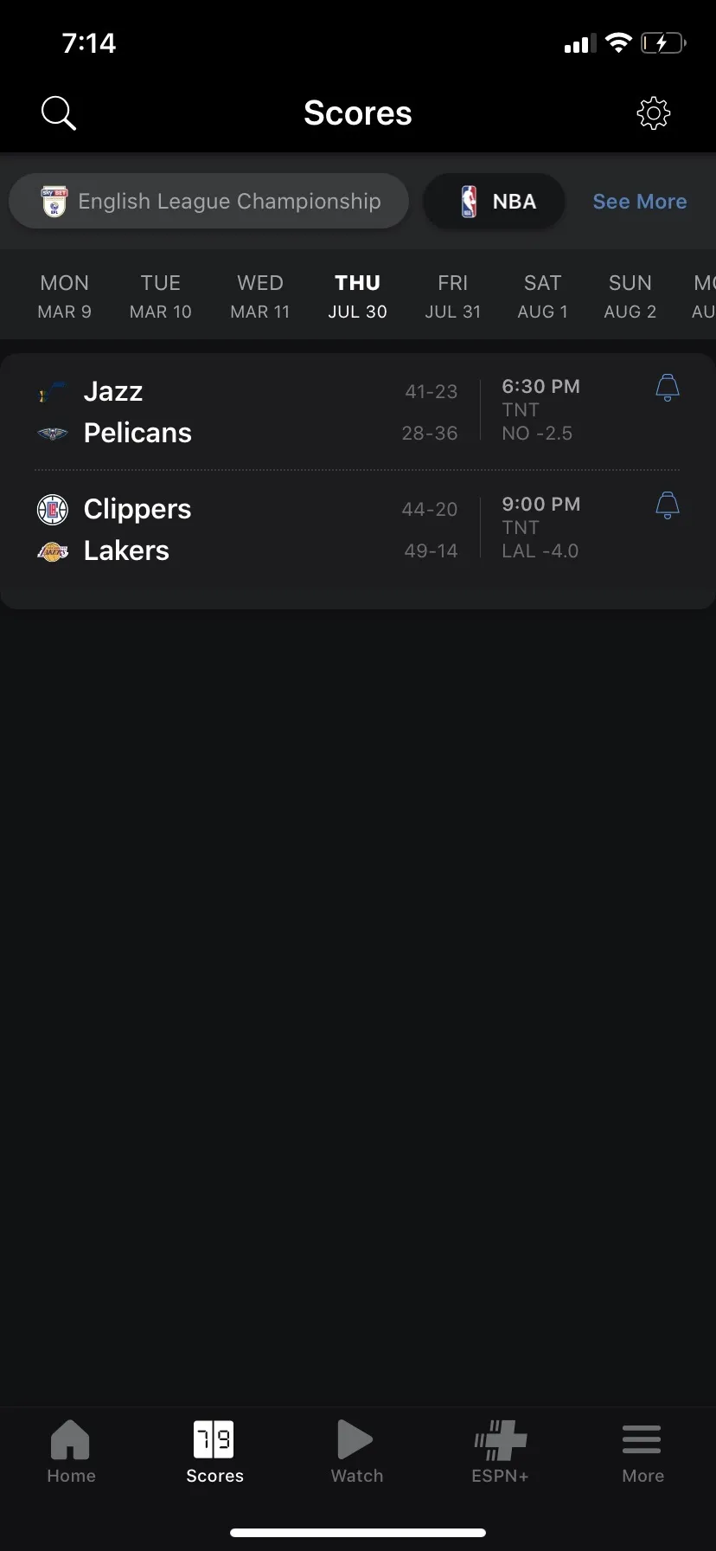This screenshot has height=1551, width=716.
Task: Select English League Championship chip
Action: click(x=208, y=202)
